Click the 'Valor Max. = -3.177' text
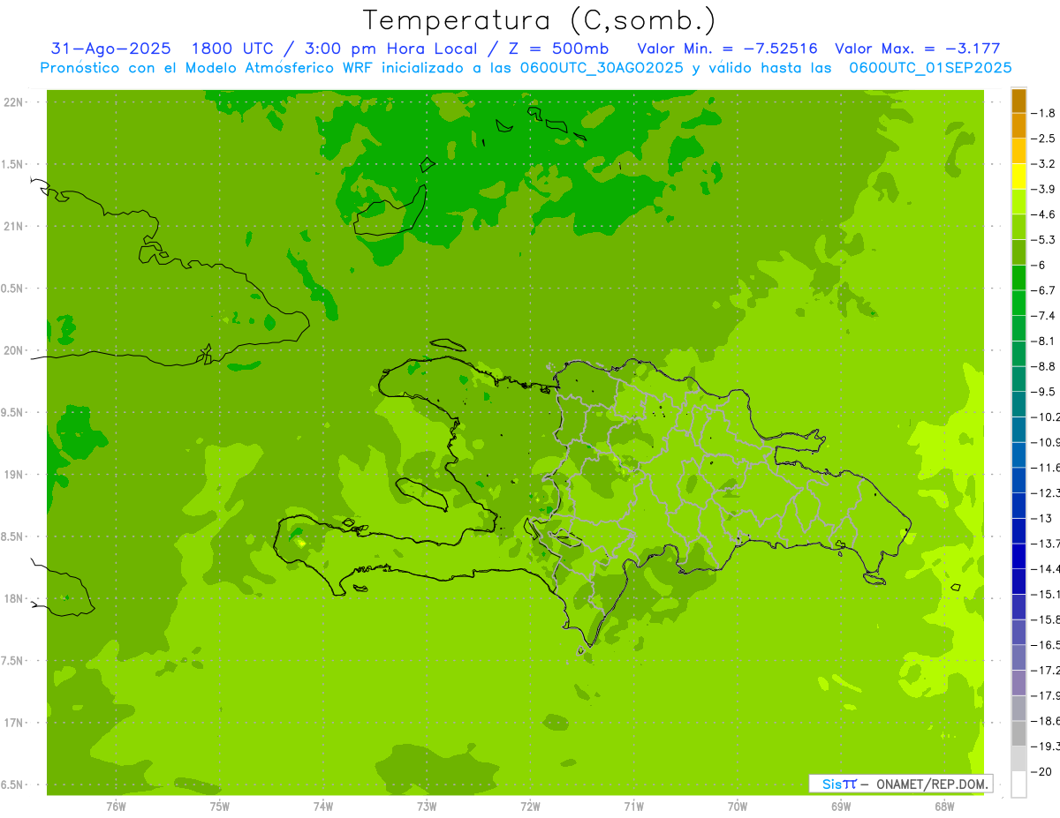1060x818 pixels. (917, 49)
